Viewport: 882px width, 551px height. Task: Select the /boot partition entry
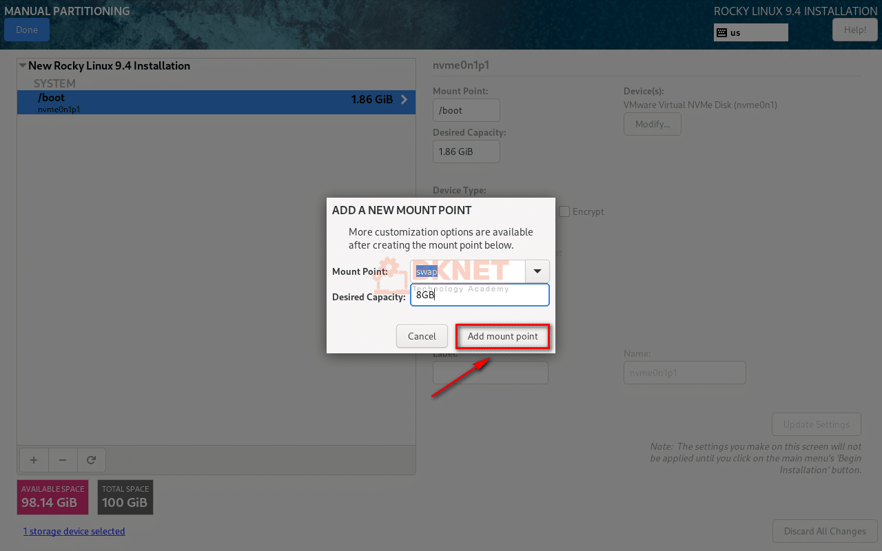click(207, 102)
